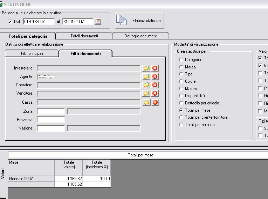The width and height of the screenshot is (268, 199).
Task: Open folder browser for Operatore field
Action: coord(146,85)
